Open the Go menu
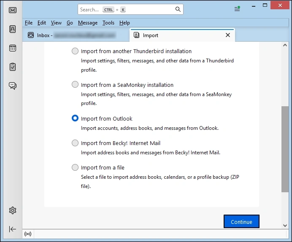This screenshot has height=242, width=292. tap(70, 23)
